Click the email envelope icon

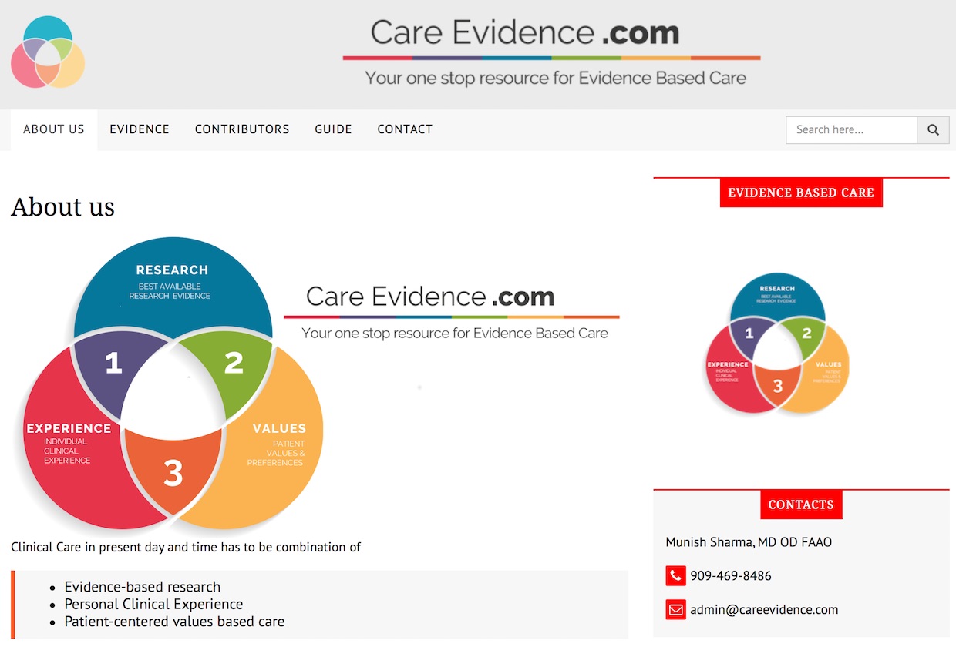[675, 609]
